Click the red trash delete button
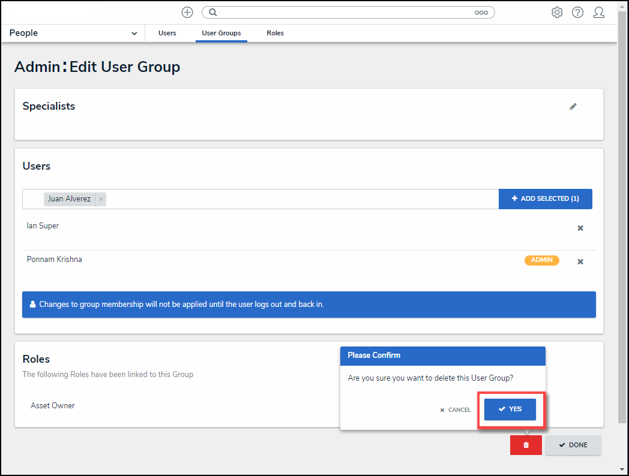 526,445
